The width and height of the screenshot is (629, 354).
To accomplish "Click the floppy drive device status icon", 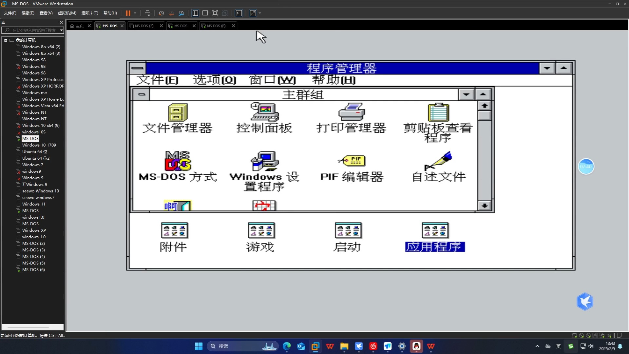I will pyautogui.click(x=595, y=335).
